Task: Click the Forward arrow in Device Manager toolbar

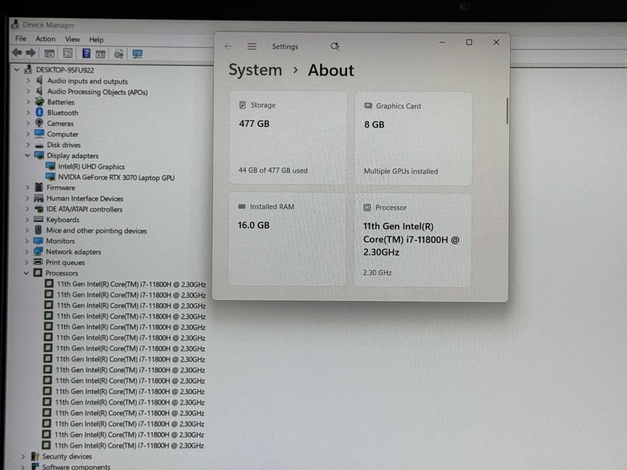Action: point(31,53)
